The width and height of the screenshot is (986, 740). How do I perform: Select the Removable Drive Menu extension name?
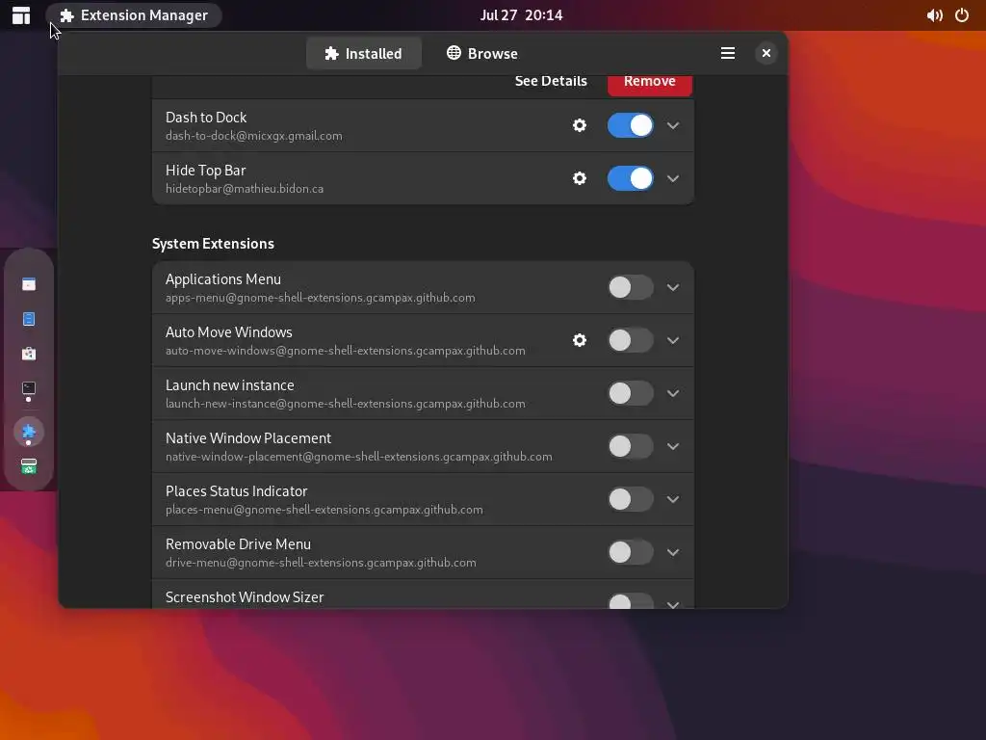[x=239, y=543]
